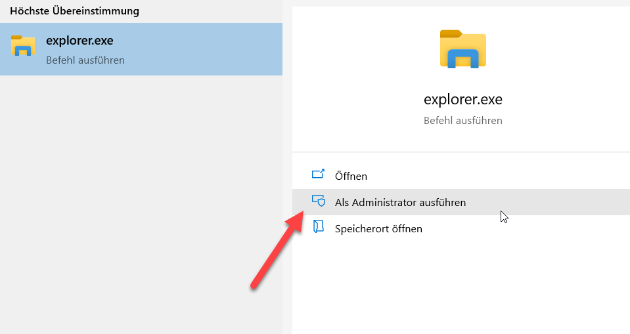Click Befehl ausführen subtitle in preview pane
Viewport: 630px width, 334px height.
coord(463,121)
